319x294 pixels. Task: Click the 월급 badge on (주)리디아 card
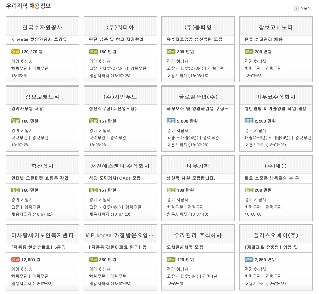[x=94, y=52]
